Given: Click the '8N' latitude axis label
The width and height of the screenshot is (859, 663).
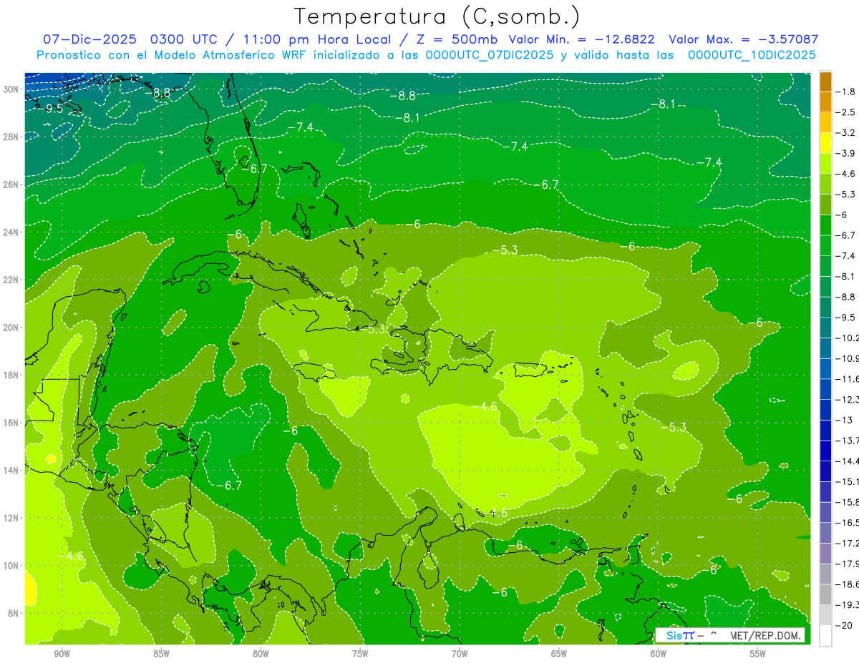Looking at the screenshot, I should coord(14,613).
